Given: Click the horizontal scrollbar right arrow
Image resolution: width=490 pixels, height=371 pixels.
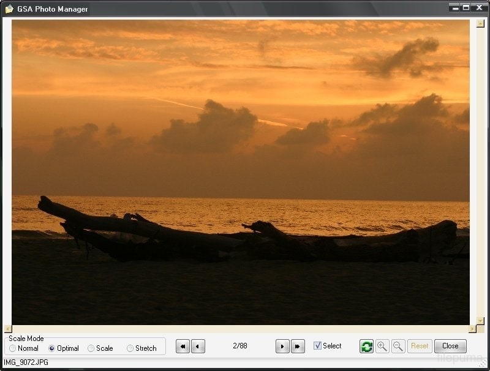Looking at the screenshot, I should [472, 329].
